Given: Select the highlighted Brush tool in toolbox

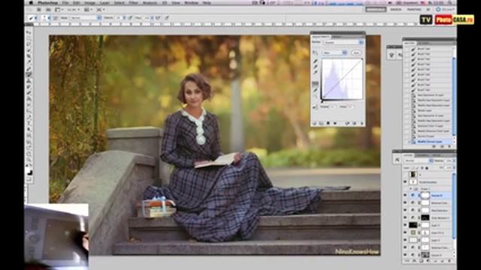Looking at the screenshot, I should [29, 74].
